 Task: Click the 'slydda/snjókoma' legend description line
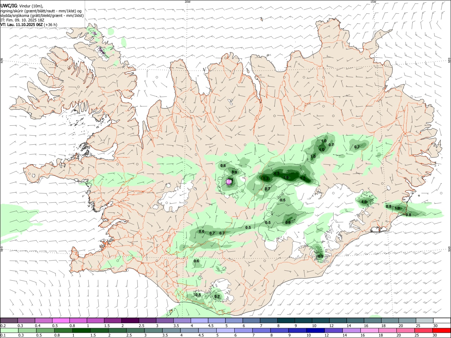(x=42, y=15)
